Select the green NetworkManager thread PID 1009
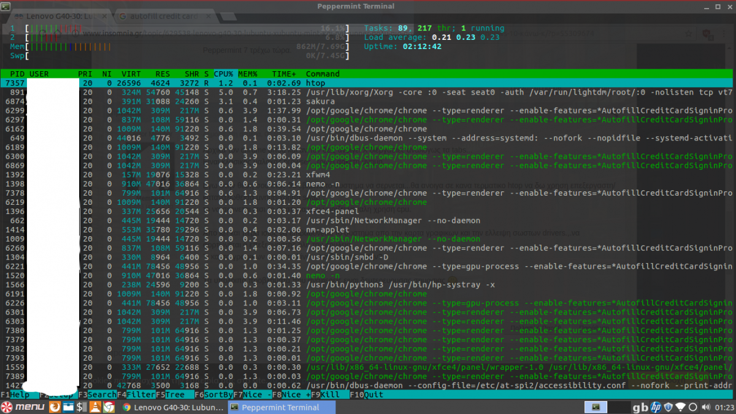The width and height of the screenshot is (736, 414). click(x=368, y=239)
